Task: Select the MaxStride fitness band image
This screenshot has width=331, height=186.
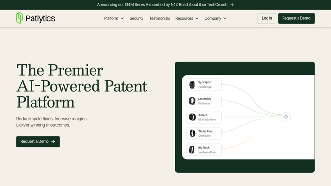Action: (192, 101)
